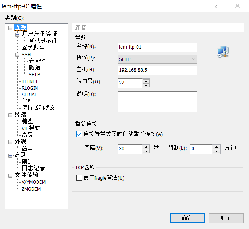Increase the port number with up arrow

pos(146,81)
